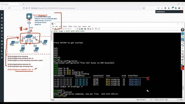Click the Help question mark toolbar icon
Viewport: 185px width, 104px height.
click(x=96, y=29)
